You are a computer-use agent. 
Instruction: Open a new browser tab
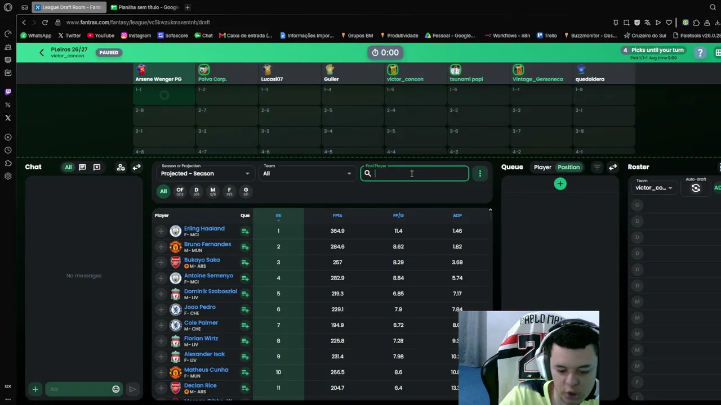tap(187, 7)
